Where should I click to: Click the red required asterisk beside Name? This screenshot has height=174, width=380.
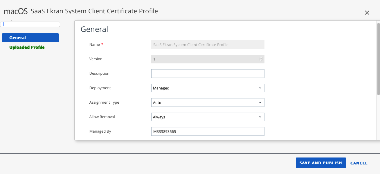[x=102, y=44]
